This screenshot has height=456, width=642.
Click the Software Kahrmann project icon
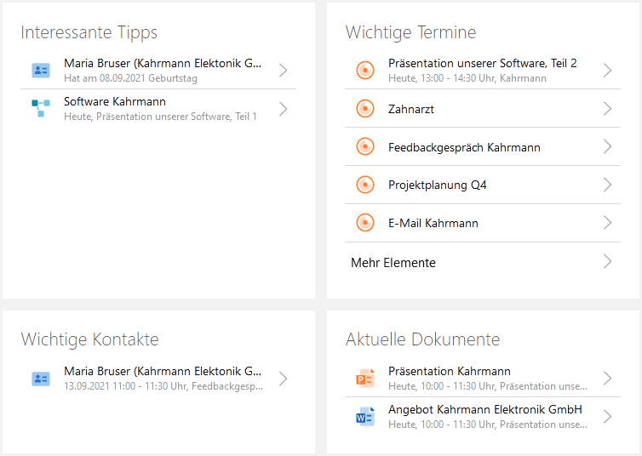pos(41,108)
